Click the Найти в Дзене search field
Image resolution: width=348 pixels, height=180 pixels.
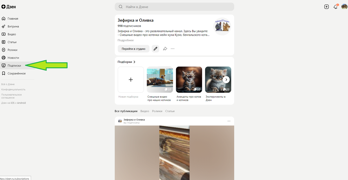pos(174,7)
